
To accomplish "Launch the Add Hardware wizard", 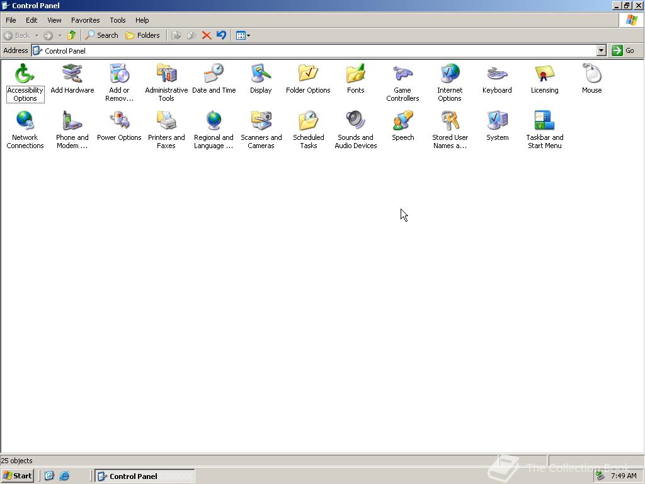I will pyautogui.click(x=72, y=79).
